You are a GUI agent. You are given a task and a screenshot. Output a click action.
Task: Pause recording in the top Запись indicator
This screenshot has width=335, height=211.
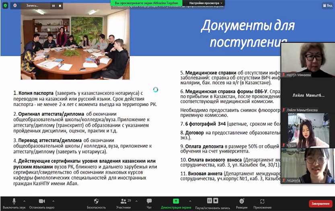(x=53, y=6)
